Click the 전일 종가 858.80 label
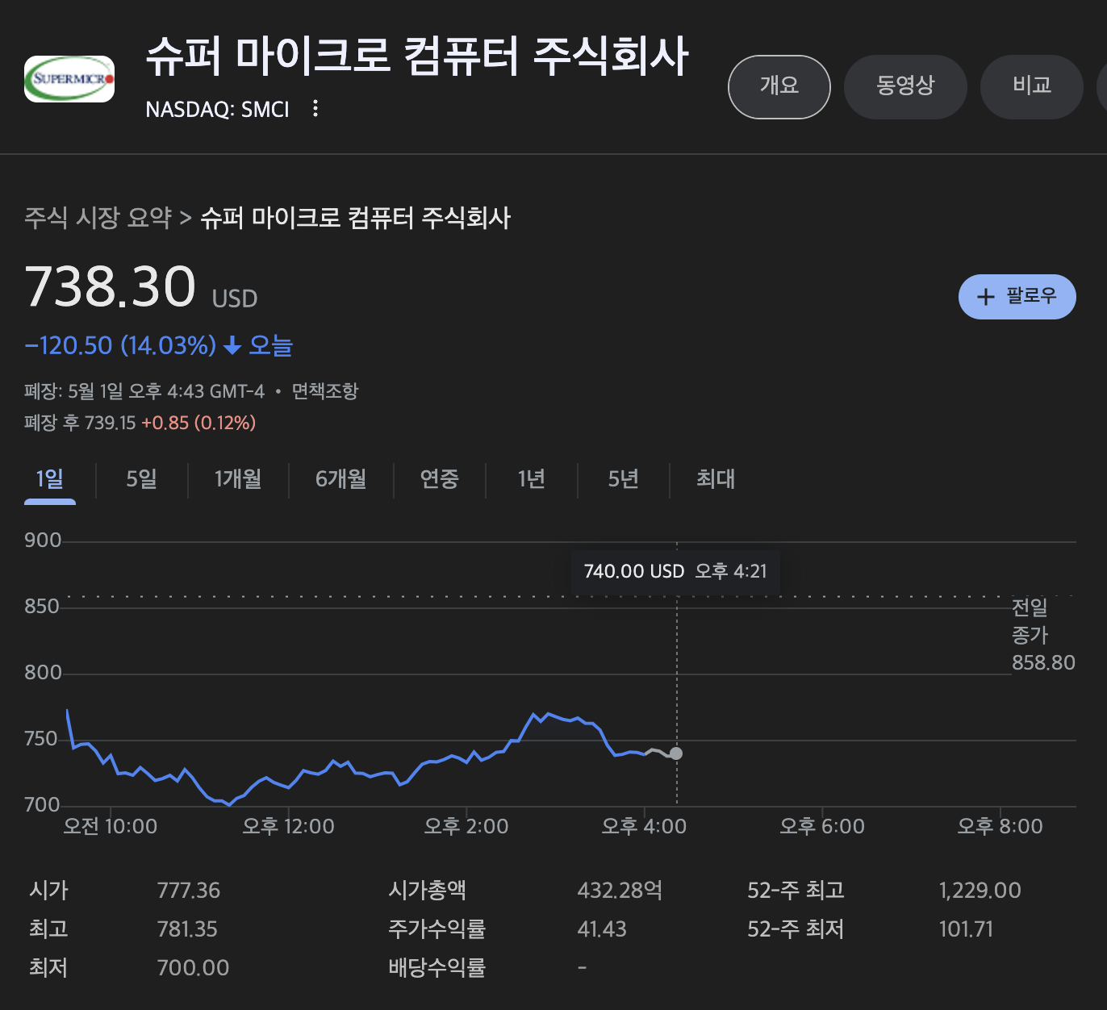Viewport: 1107px width, 1010px height. pos(1043,635)
